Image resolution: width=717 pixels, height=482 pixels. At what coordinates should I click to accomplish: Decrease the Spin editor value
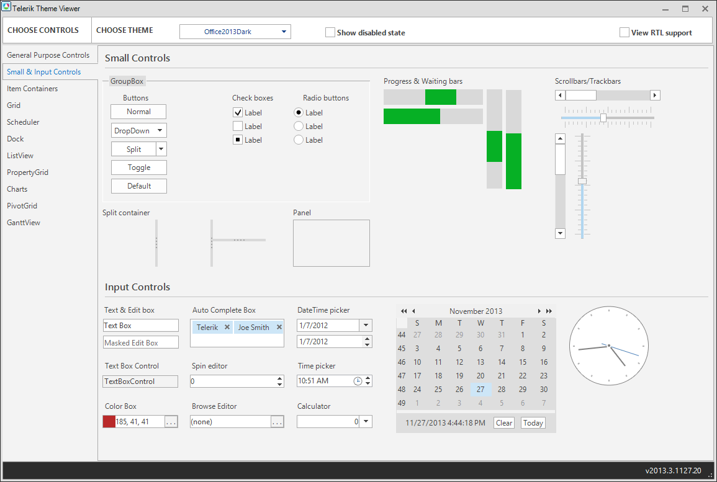[x=279, y=384]
